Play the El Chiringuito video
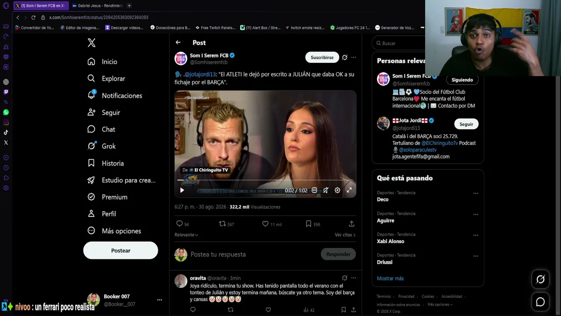Image resolution: width=561 pixels, height=316 pixels. [182, 190]
